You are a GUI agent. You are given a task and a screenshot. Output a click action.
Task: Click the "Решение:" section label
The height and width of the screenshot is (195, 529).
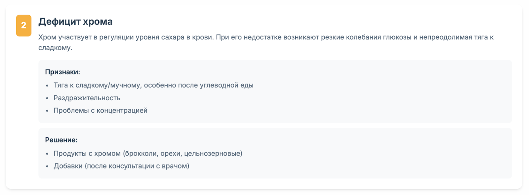(x=61, y=140)
